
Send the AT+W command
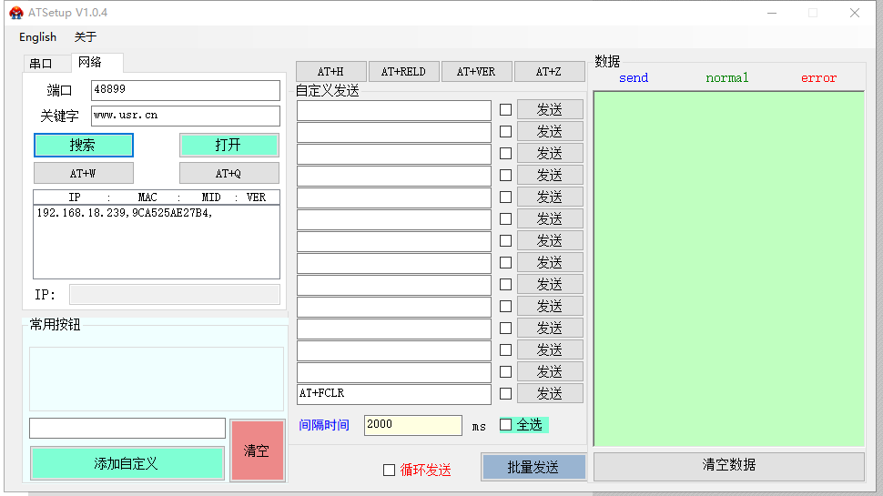tap(83, 173)
